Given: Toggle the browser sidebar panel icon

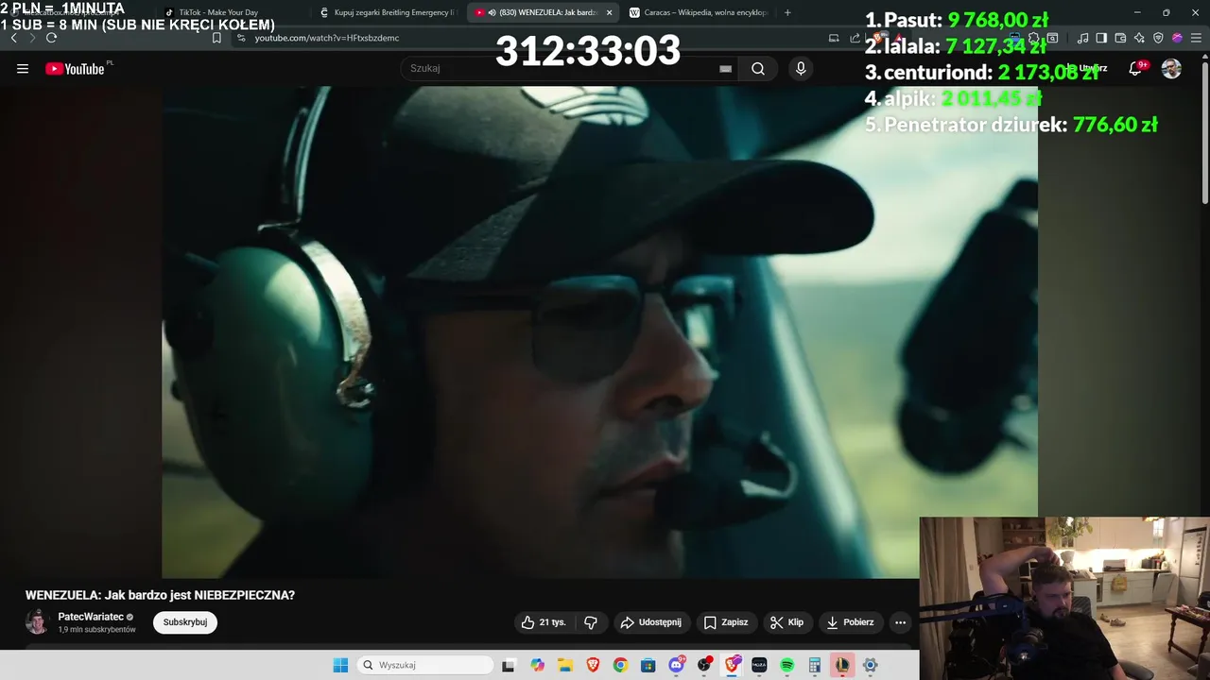Looking at the screenshot, I should (1101, 38).
